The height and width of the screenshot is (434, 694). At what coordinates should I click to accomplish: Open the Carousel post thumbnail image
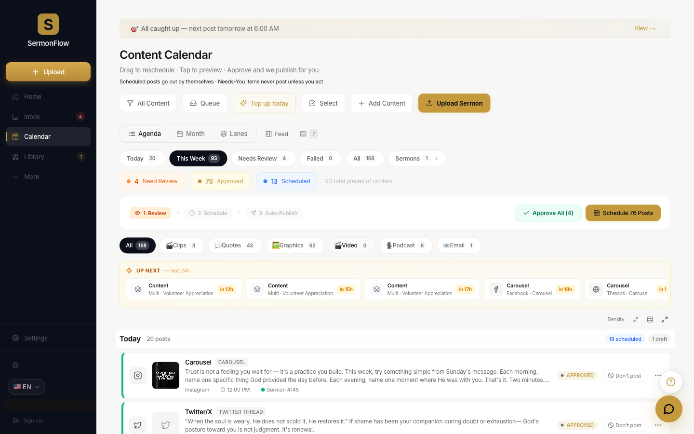click(x=166, y=375)
